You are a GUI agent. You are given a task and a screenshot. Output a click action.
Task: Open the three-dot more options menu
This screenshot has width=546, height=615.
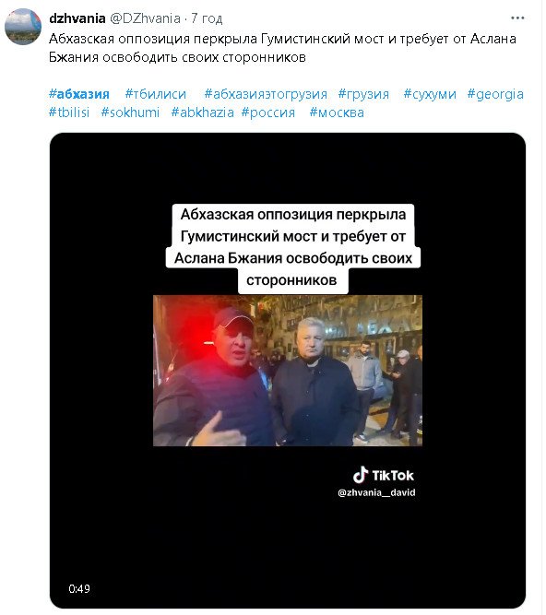(517, 18)
